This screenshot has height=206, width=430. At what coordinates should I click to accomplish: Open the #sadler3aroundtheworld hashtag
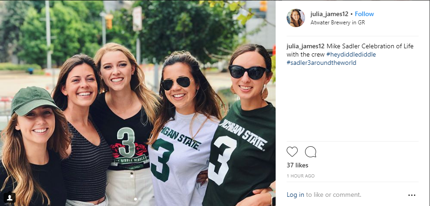(x=321, y=63)
